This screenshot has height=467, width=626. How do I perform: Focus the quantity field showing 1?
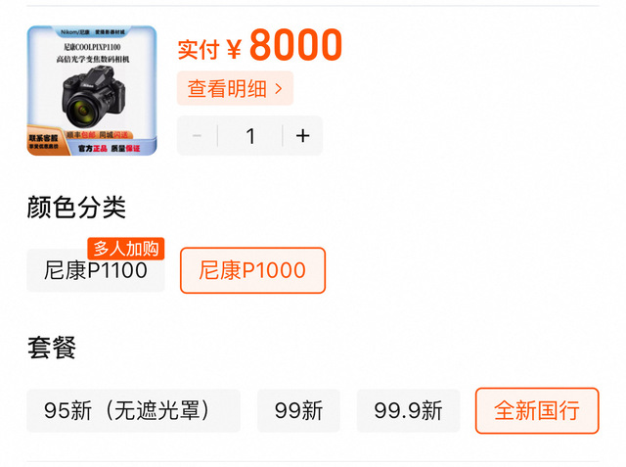point(250,136)
